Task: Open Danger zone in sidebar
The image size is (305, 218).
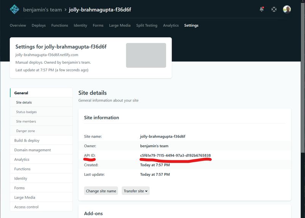Action: tap(41, 131)
